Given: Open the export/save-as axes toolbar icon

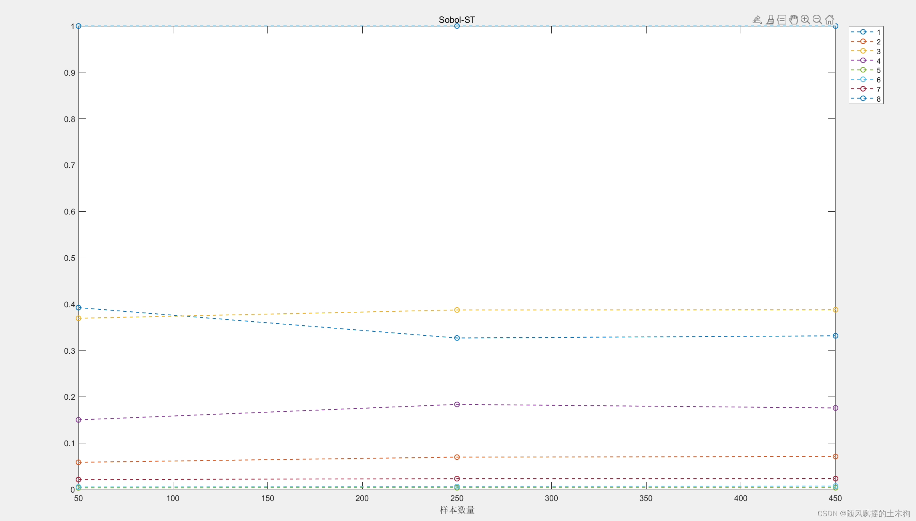Looking at the screenshot, I should coord(757,20).
